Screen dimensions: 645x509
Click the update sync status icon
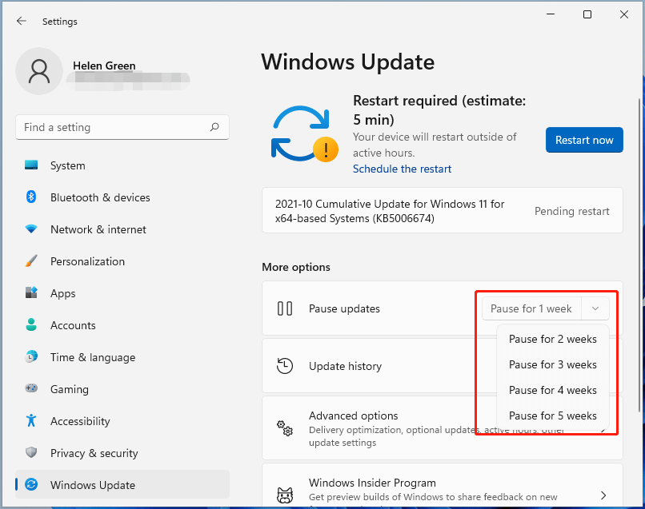pos(304,134)
